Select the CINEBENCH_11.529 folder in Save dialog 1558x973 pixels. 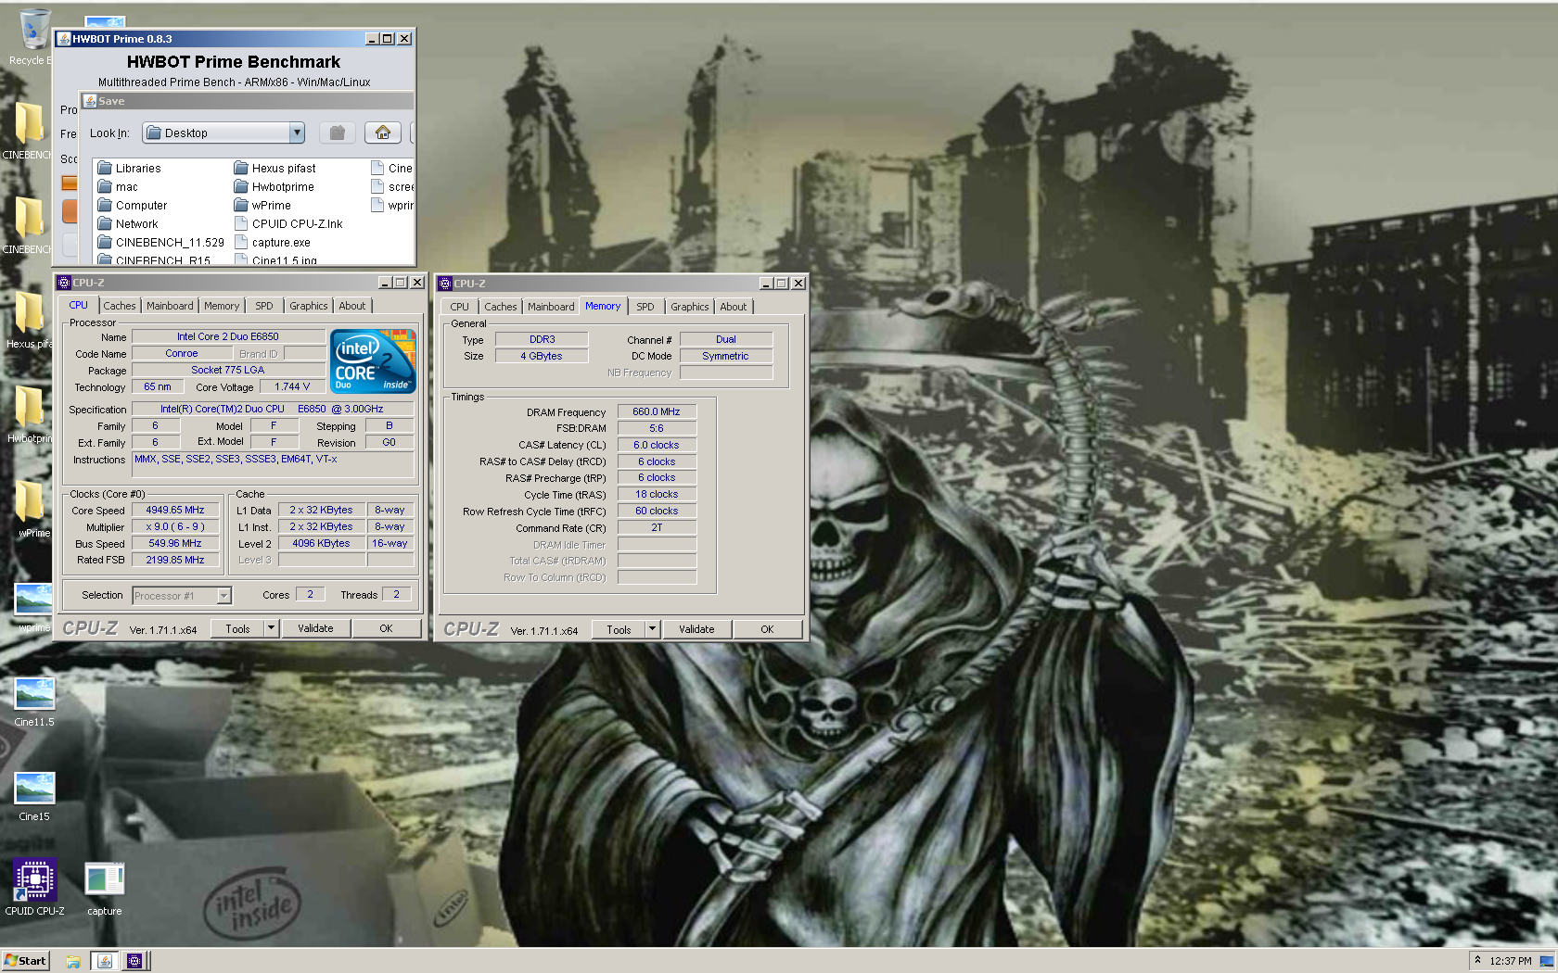point(161,242)
